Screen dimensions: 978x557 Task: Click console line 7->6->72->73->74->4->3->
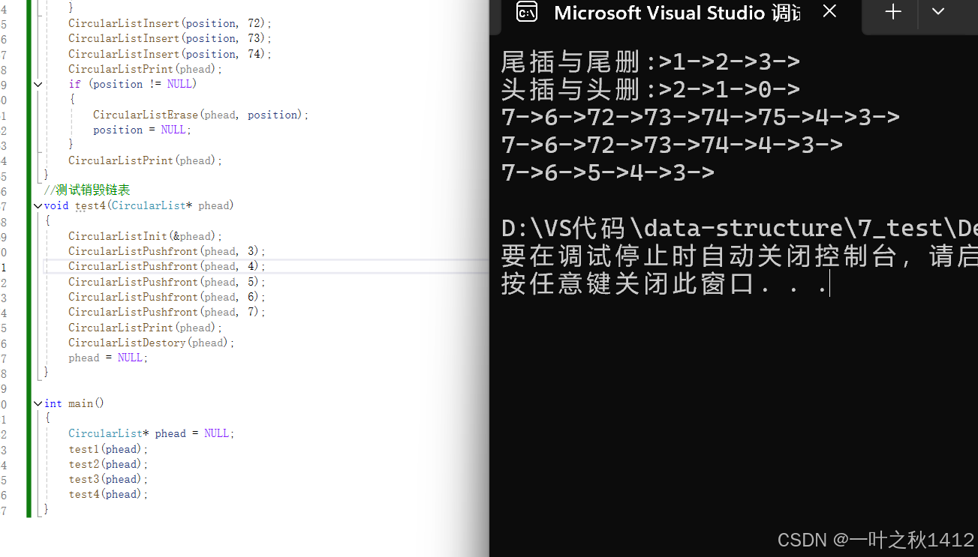tap(672, 145)
